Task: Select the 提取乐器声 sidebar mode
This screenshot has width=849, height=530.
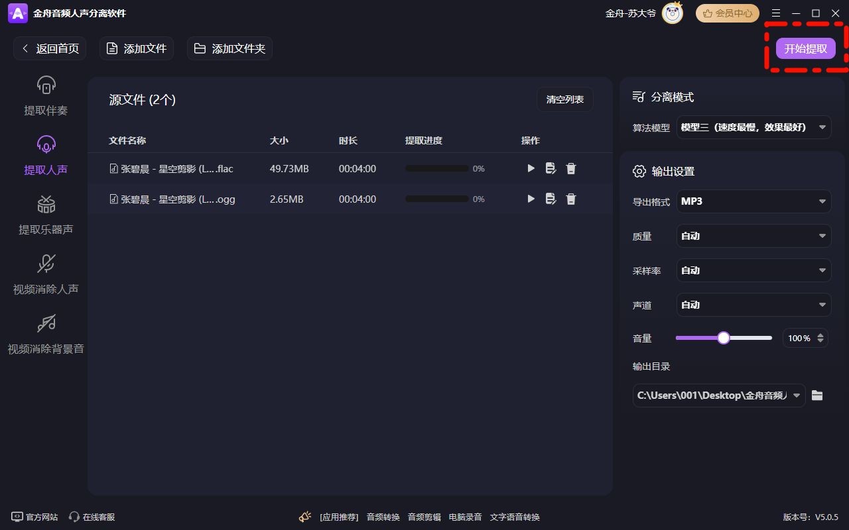Action: [x=46, y=216]
